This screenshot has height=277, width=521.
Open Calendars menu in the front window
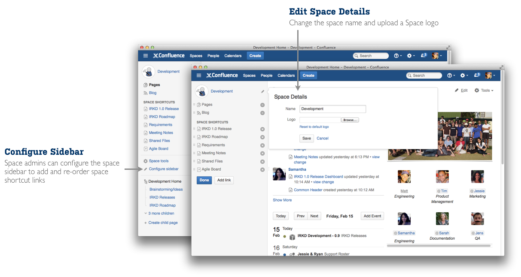[286, 75]
